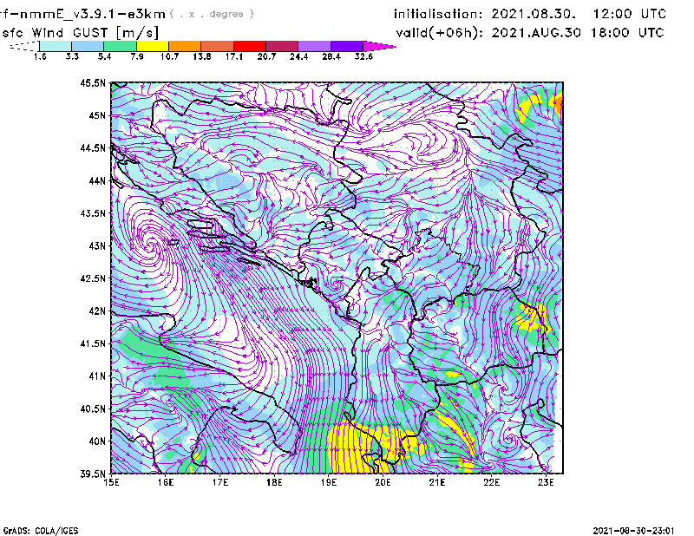This screenshot has width=694, height=536.
Task: Click the lavender 24.4–28.4 legend swatch
Action: [315, 46]
